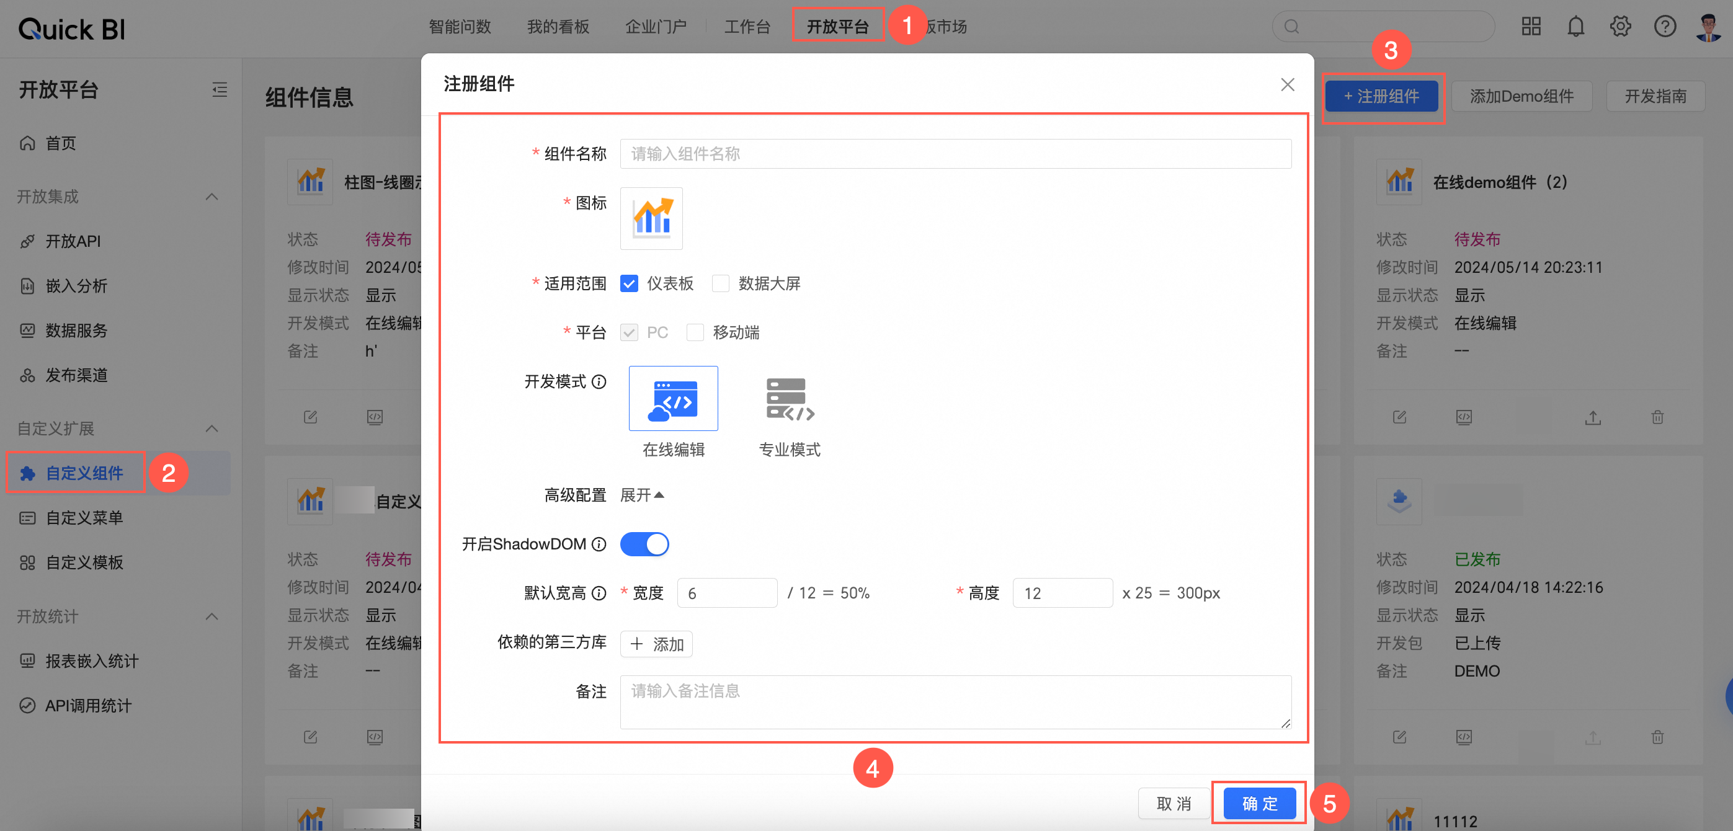Show the 开启ShadowDOM info icon
The image size is (1733, 831).
coord(599,544)
